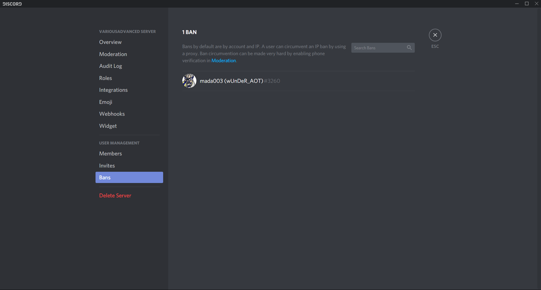Select Widget in the sidebar
This screenshot has height=290, width=541.
129,126
